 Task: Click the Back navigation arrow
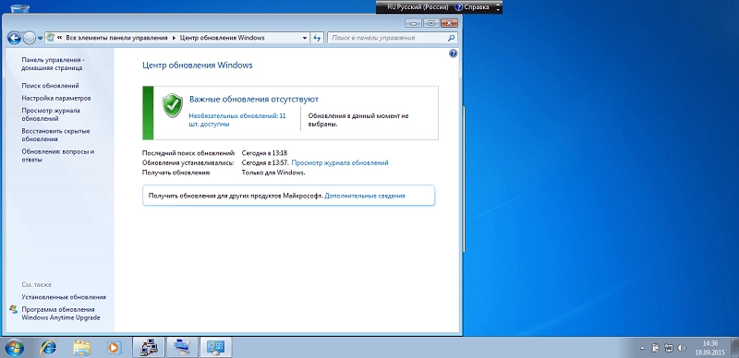pyautogui.click(x=14, y=38)
